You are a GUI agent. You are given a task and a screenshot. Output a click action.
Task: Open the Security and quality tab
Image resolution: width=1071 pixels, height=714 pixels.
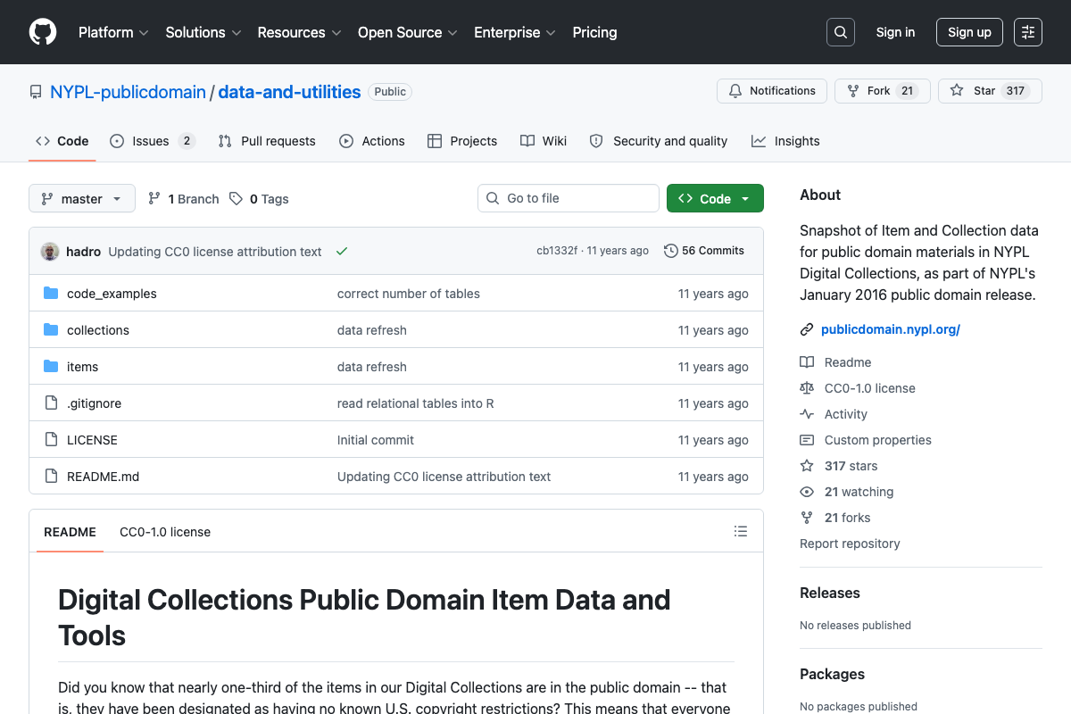(x=659, y=141)
